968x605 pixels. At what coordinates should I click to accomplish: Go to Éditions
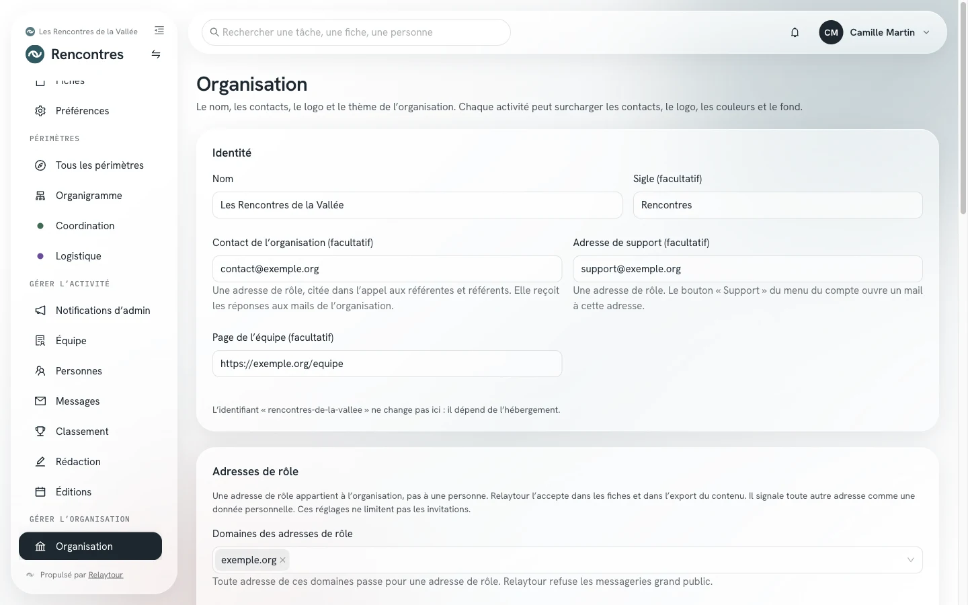point(90,492)
